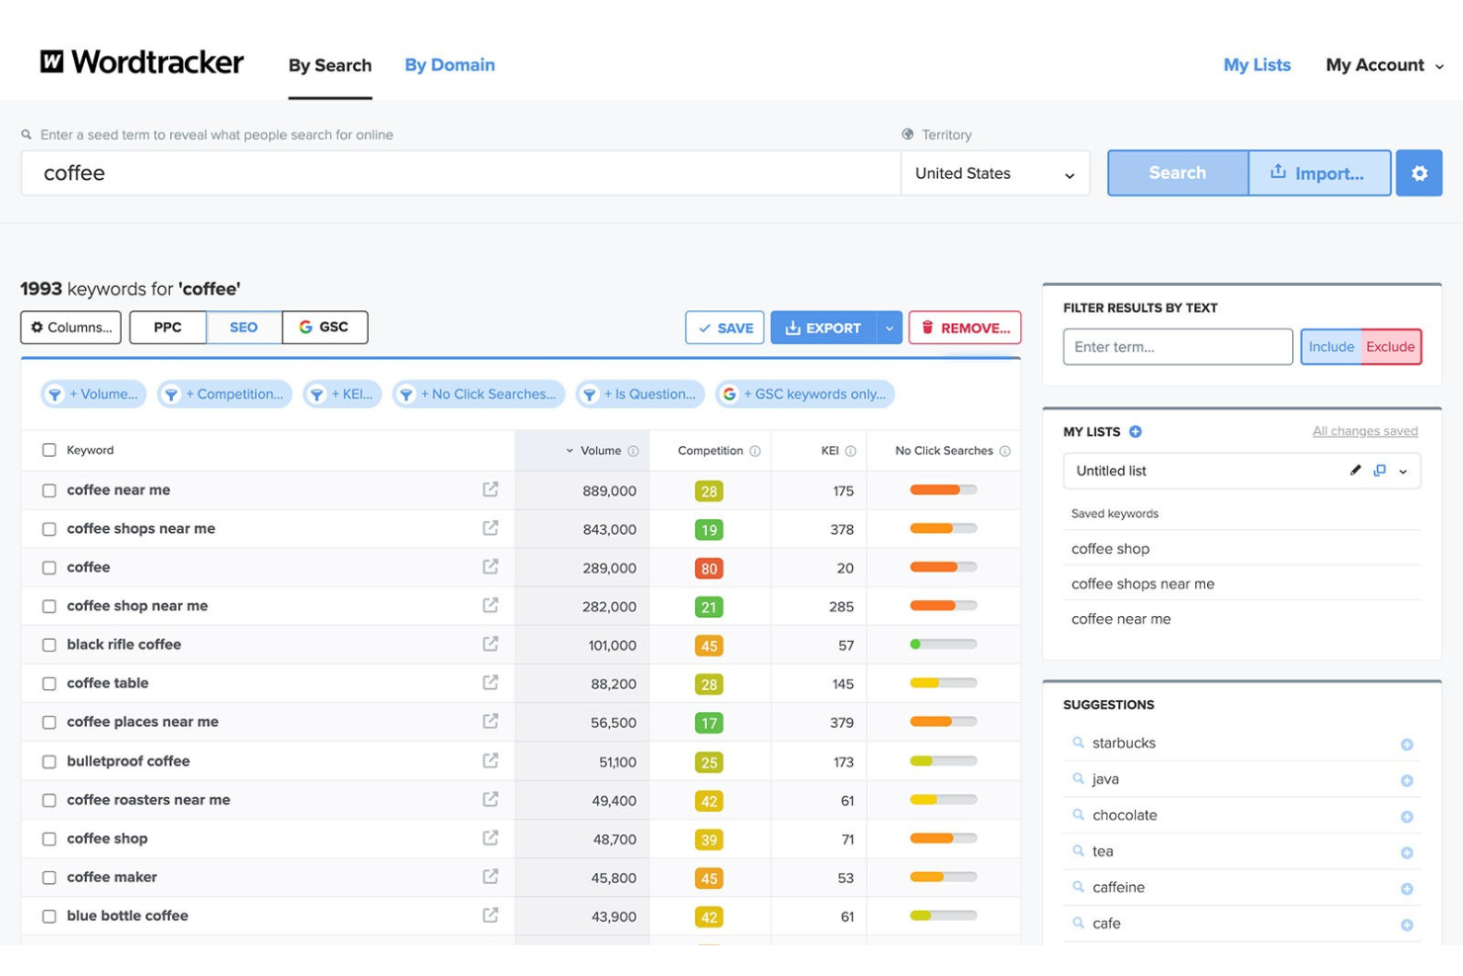
Task: Add 'starbucks' suggestion with its plus icon
Action: tap(1408, 744)
